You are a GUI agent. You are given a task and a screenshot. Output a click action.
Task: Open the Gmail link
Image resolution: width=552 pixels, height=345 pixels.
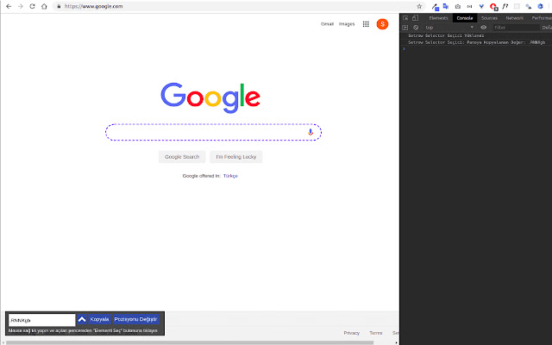(x=327, y=24)
